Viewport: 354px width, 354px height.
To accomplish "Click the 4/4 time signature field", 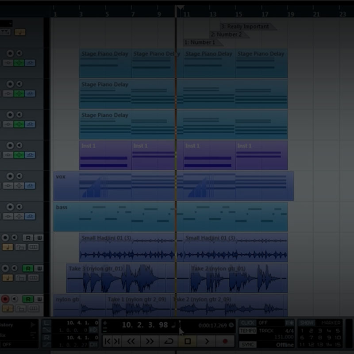I will [x=289, y=331].
